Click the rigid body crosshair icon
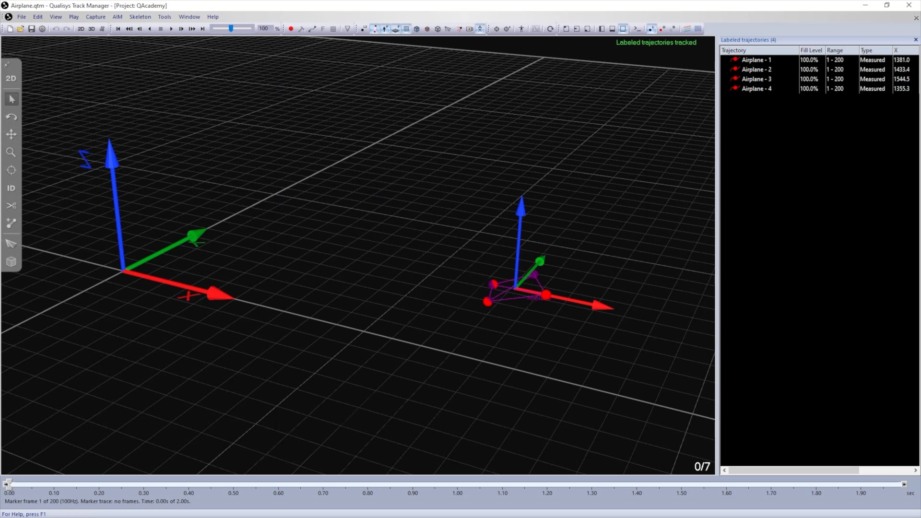The image size is (921, 518). (496, 29)
